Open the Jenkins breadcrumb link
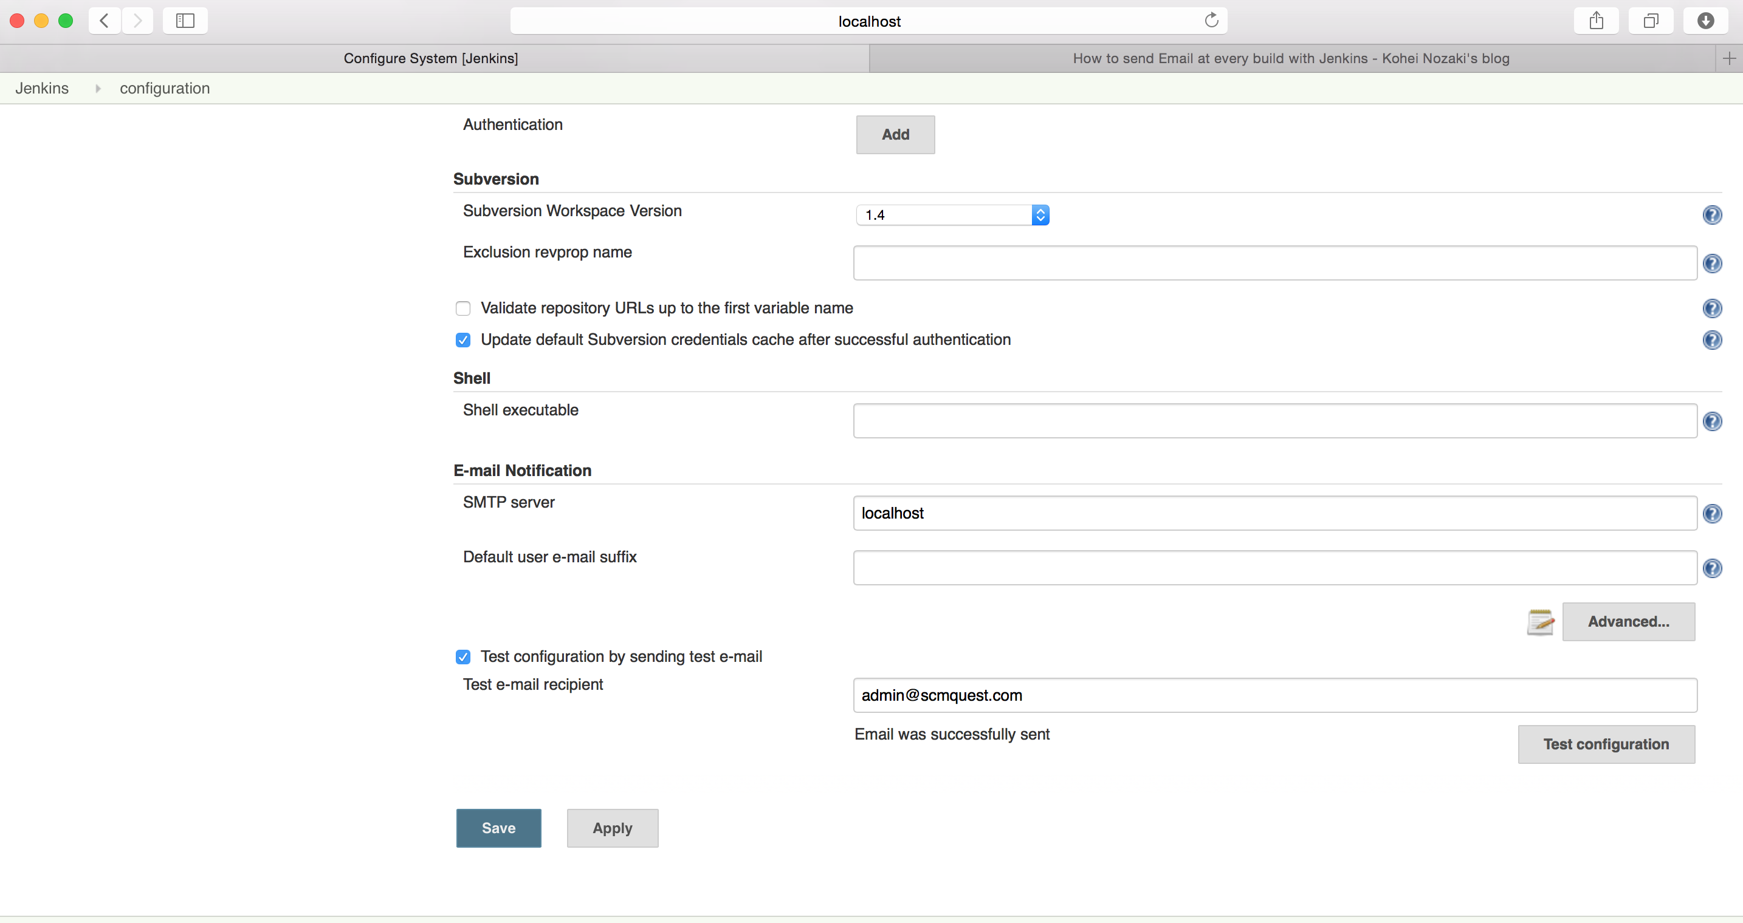This screenshot has height=923, width=1743. [42, 89]
